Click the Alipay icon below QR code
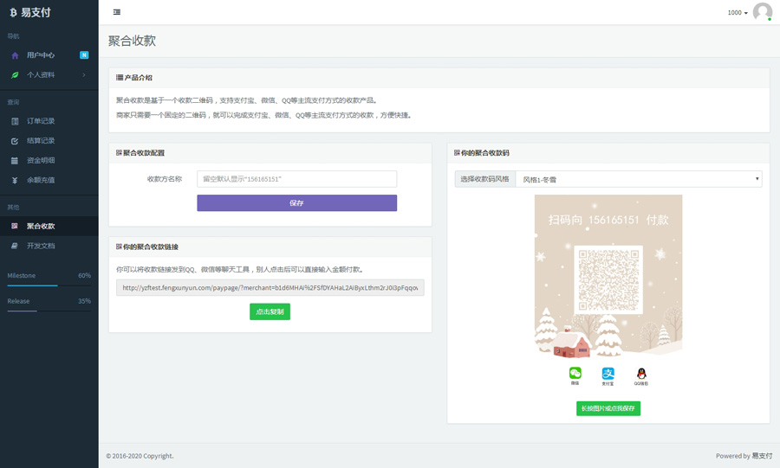 (608, 373)
